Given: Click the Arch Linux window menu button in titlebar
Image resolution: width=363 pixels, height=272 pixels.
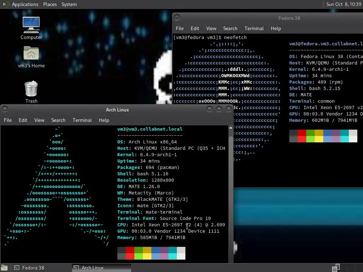Looking at the screenshot, I should point(5,109).
